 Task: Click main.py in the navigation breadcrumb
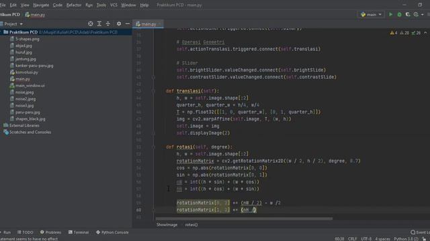tap(35, 15)
